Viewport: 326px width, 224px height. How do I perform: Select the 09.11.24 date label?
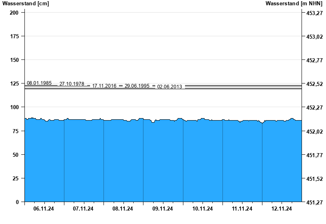163,209
